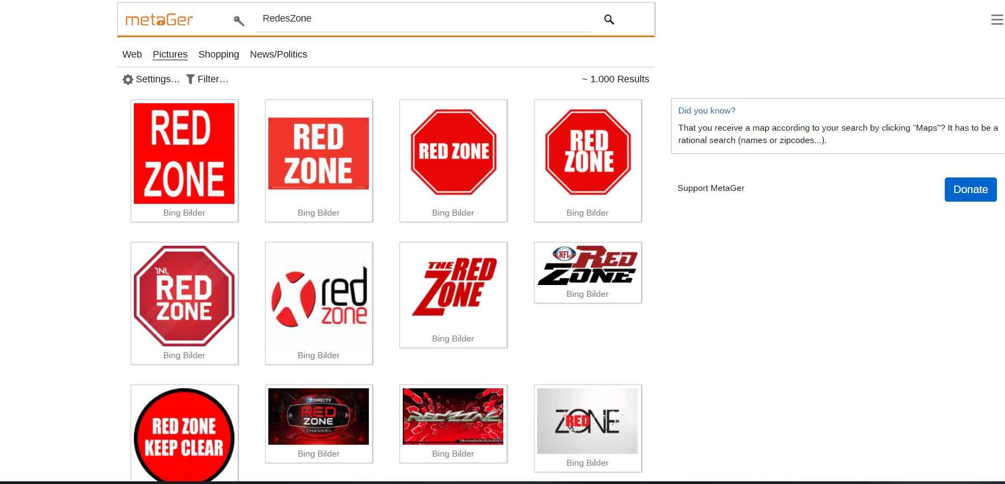Image resolution: width=1005 pixels, height=484 pixels.
Task: Open the octagon sign with stacked RED ZONE
Action: coord(587,153)
